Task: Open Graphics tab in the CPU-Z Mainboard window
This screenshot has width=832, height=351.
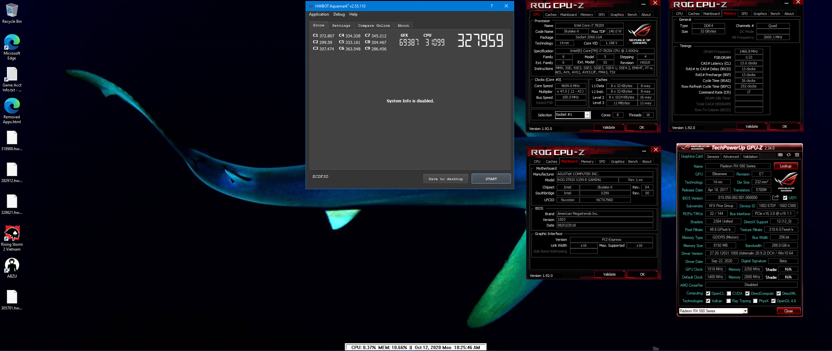Action: point(617,162)
